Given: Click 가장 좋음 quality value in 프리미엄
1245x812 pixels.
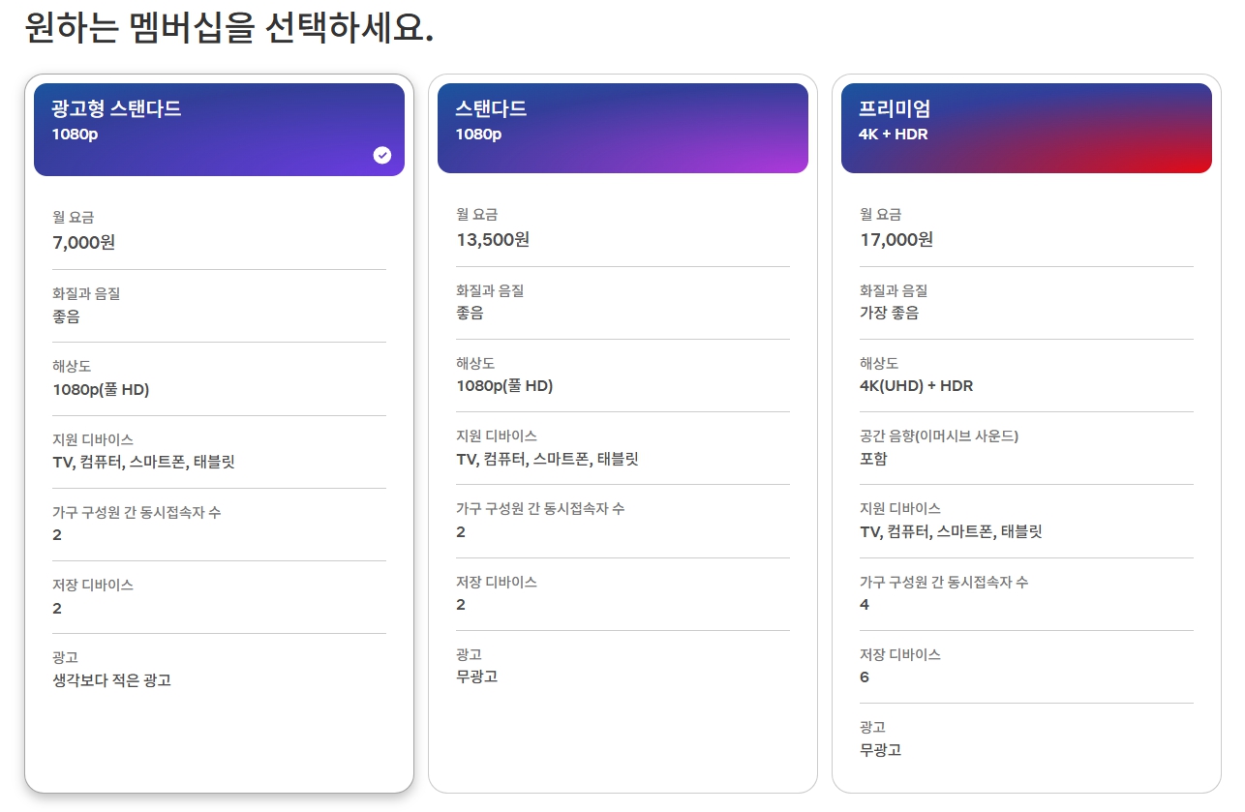Looking at the screenshot, I should click(890, 313).
